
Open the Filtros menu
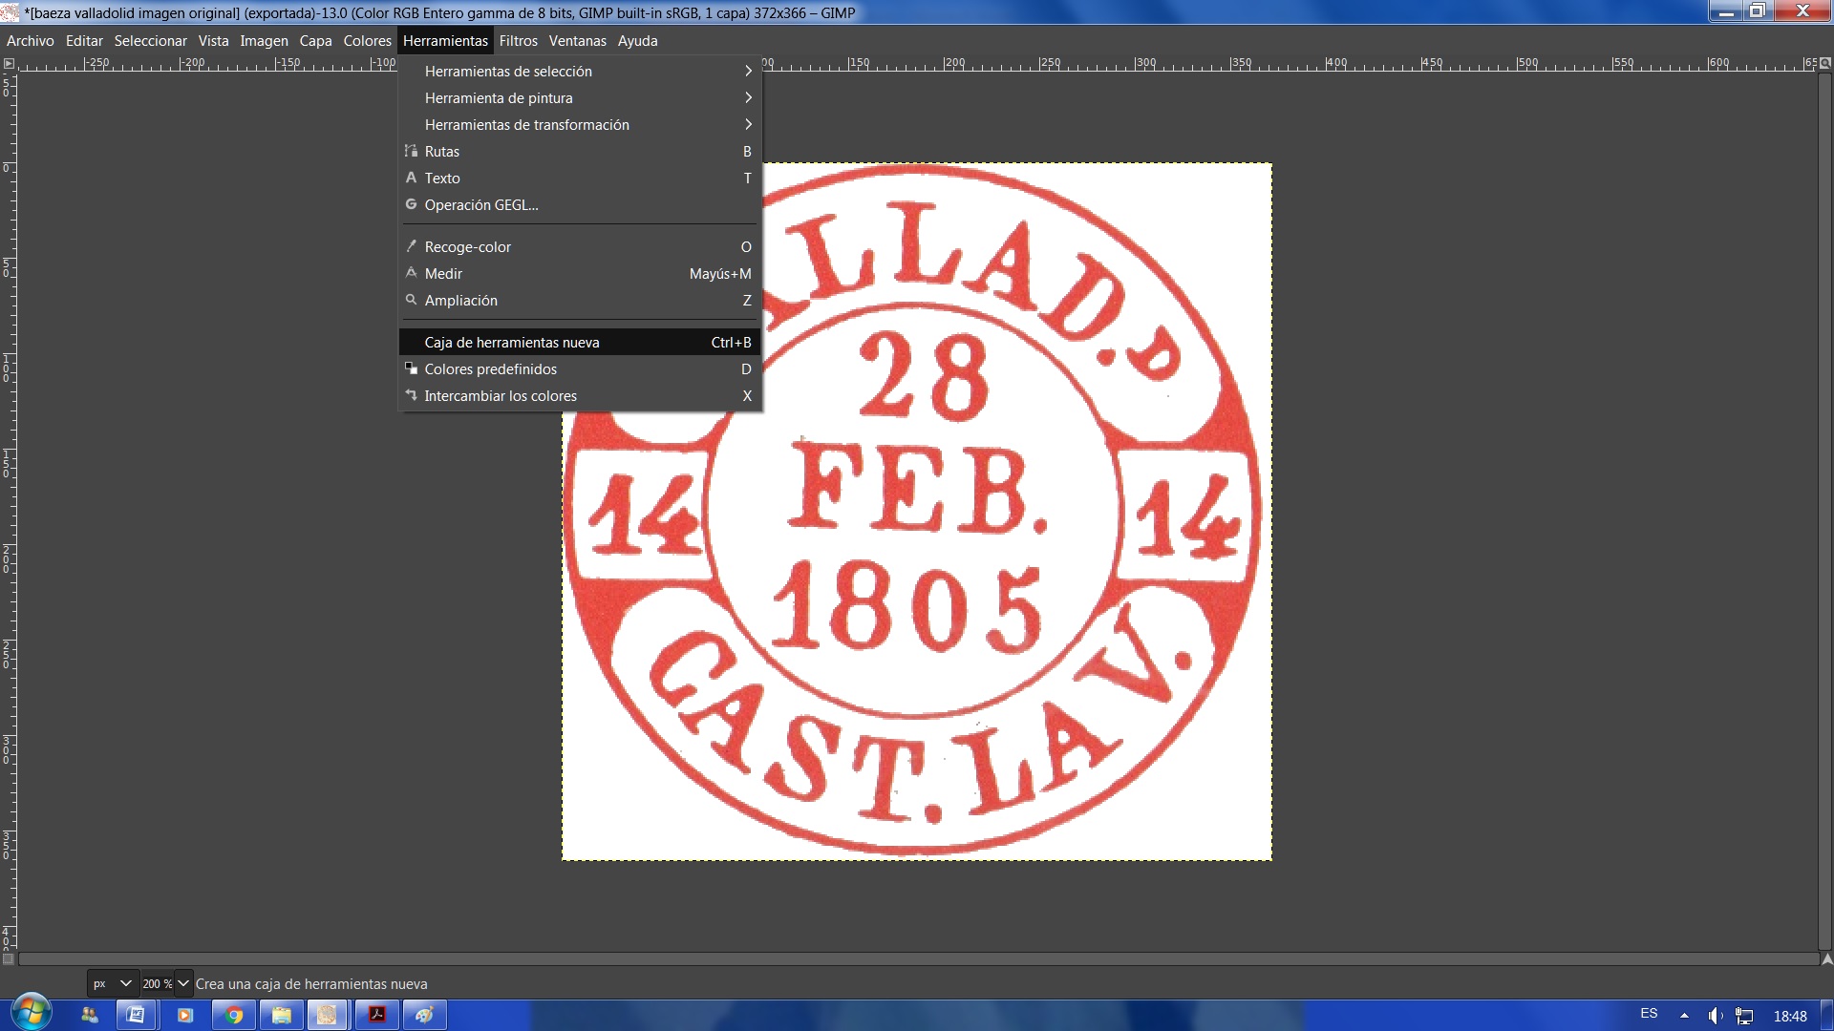click(519, 41)
